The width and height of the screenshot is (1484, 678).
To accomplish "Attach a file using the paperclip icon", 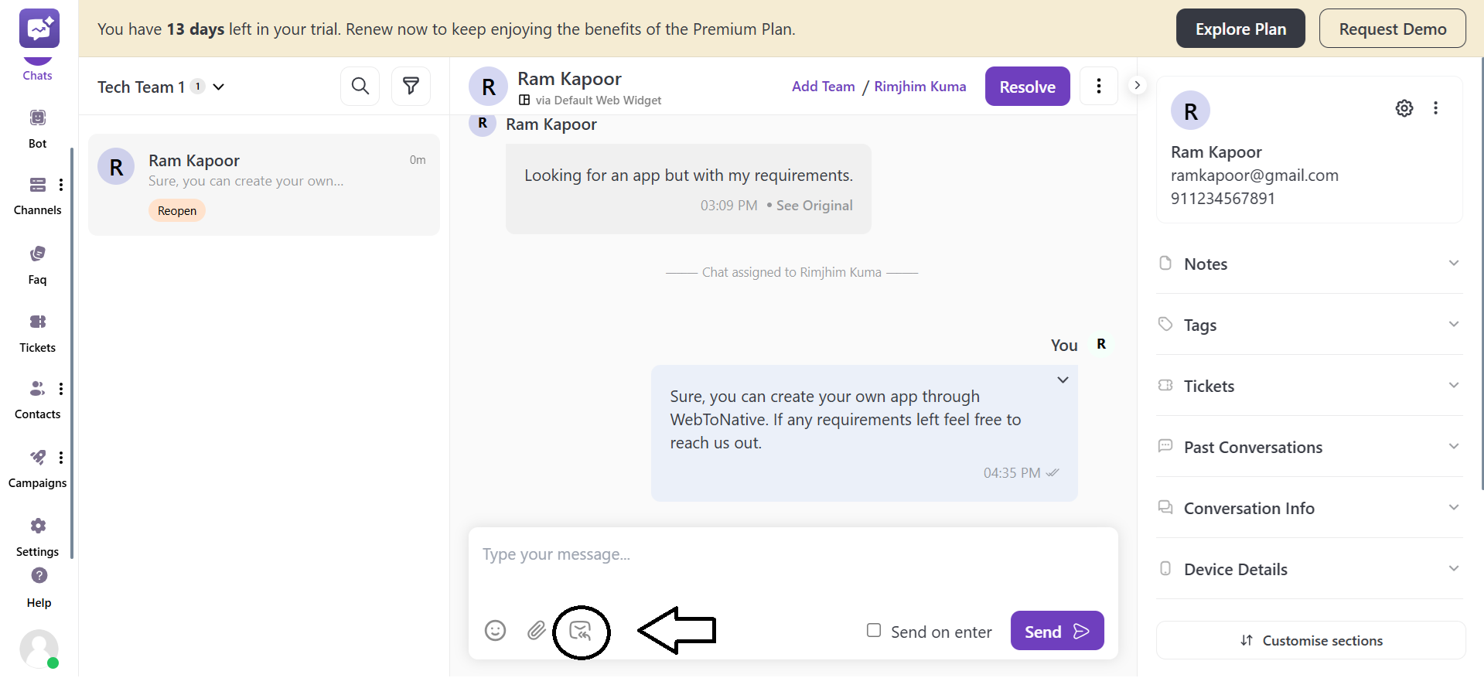I will (x=537, y=631).
